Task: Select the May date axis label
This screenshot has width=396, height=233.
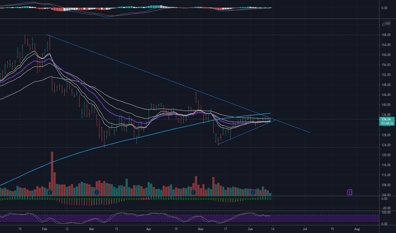Action: pyautogui.click(x=201, y=229)
